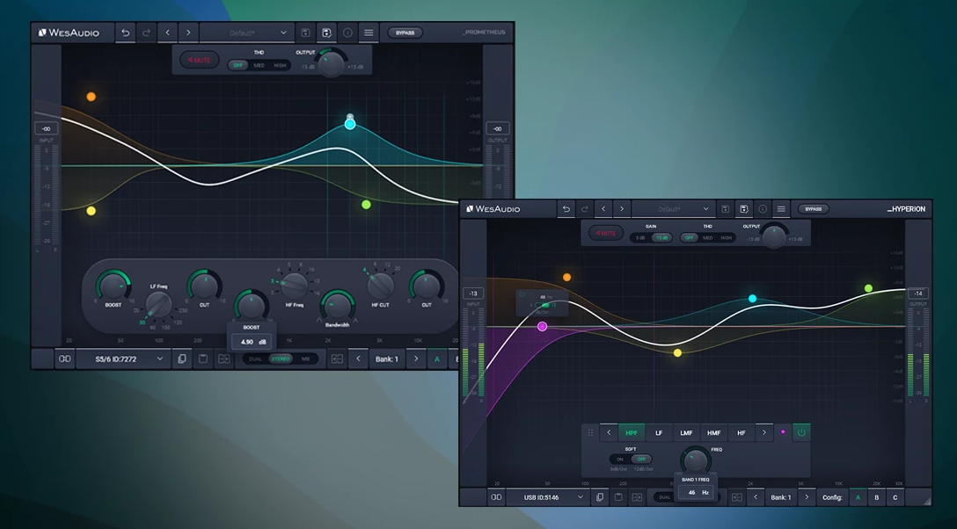Image resolution: width=957 pixels, height=529 pixels.
Task: Click the Hyperion OUTPUT knob
Action: [774, 236]
